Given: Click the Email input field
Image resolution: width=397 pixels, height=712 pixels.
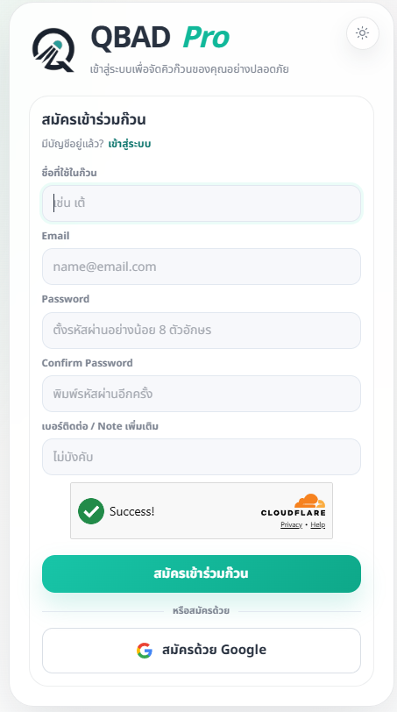Looking at the screenshot, I should (202, 267).
